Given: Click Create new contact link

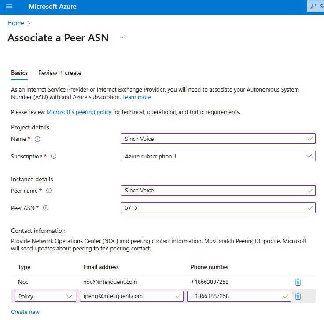Looking at the screenshot, I should click(x=25, y=312).
